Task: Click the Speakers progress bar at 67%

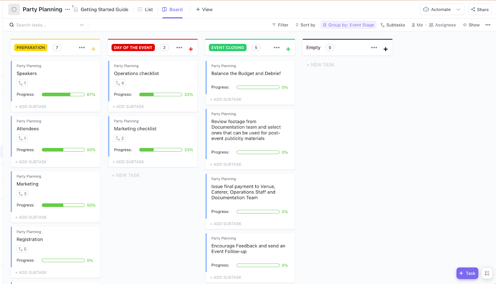Action: coord(63,95)
